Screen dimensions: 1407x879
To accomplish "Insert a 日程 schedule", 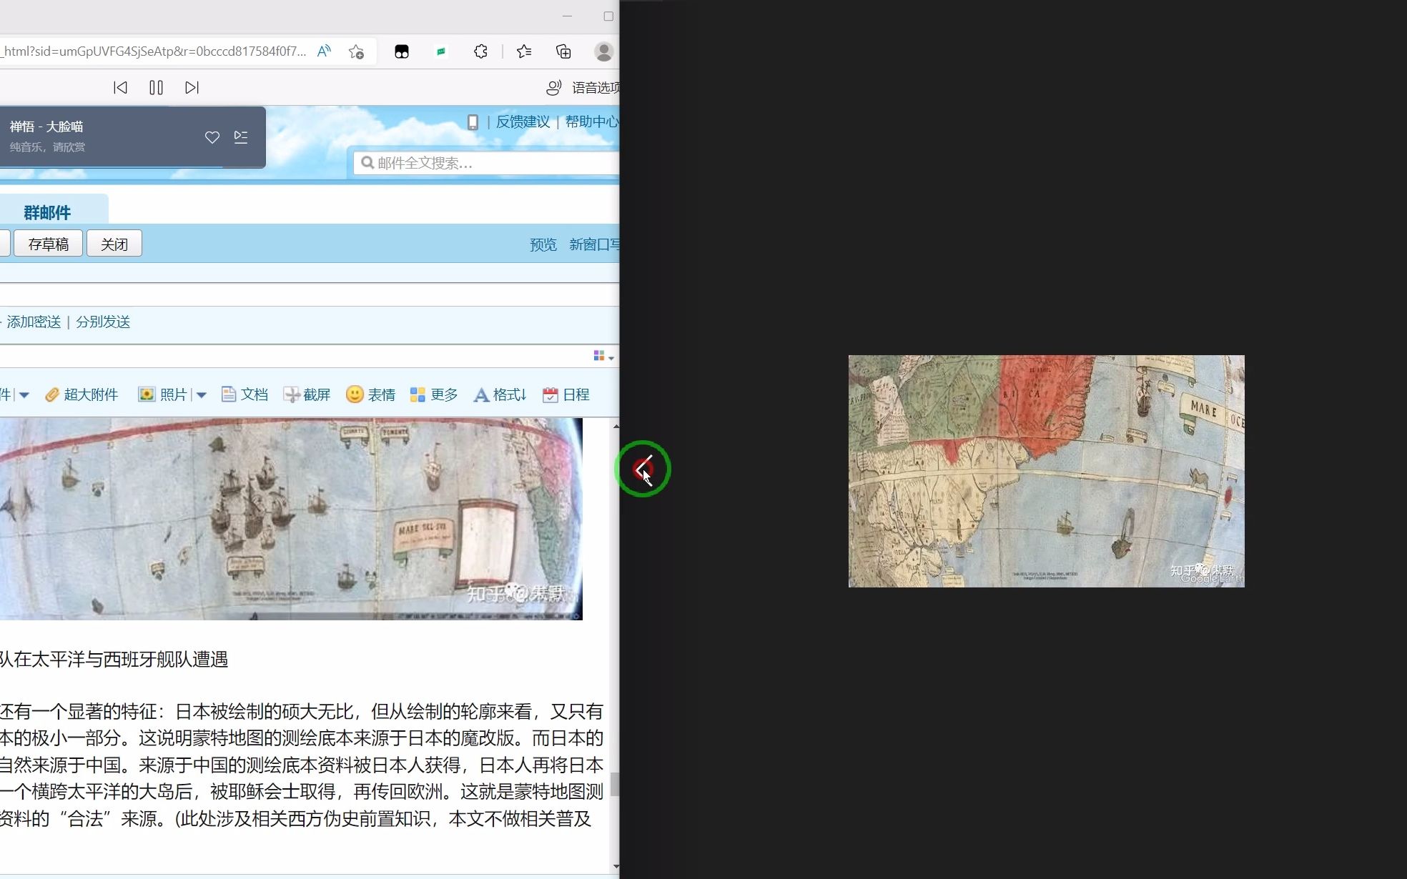I will click(x=566, y=394).
